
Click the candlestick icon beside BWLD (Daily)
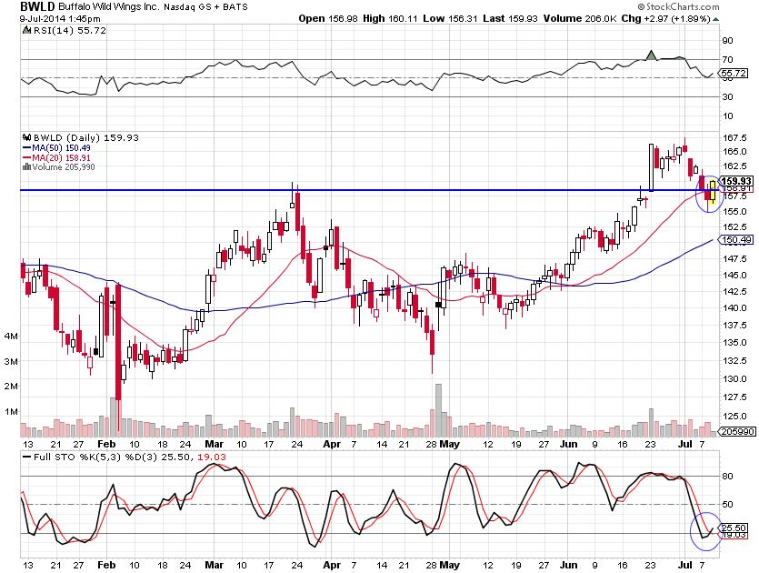point(27,137)
